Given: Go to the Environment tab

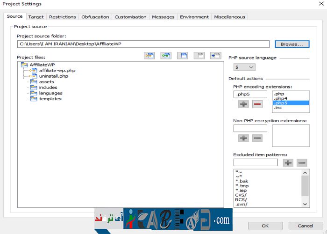Looking at the screenshot, I should (x=194, y=17).
